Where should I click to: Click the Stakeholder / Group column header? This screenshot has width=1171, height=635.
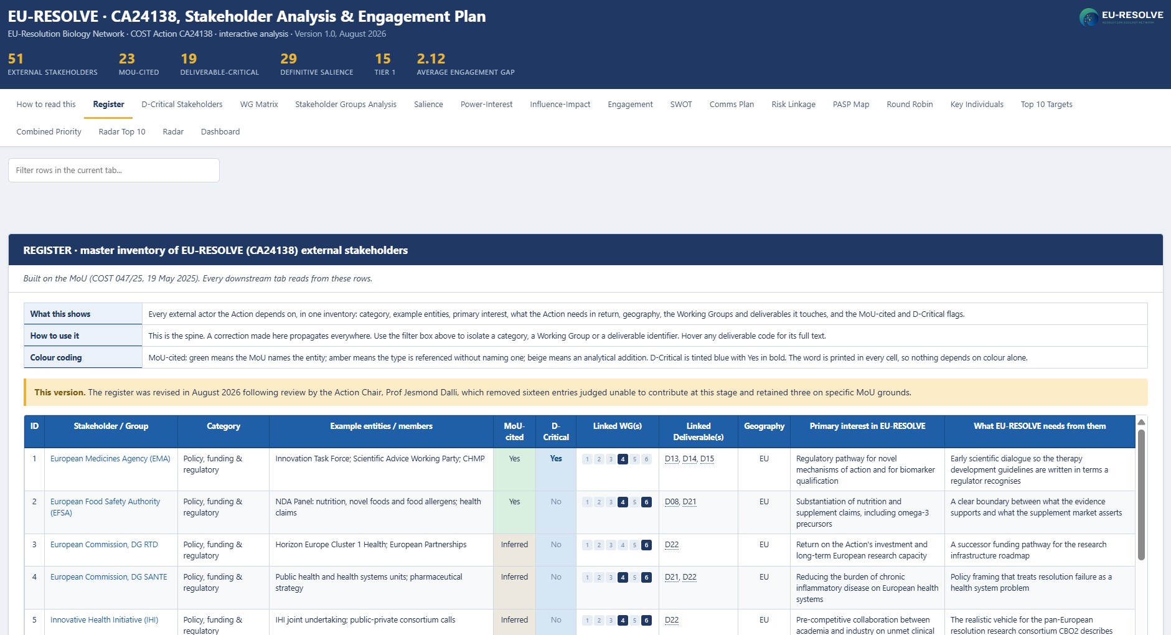(111, 431)
